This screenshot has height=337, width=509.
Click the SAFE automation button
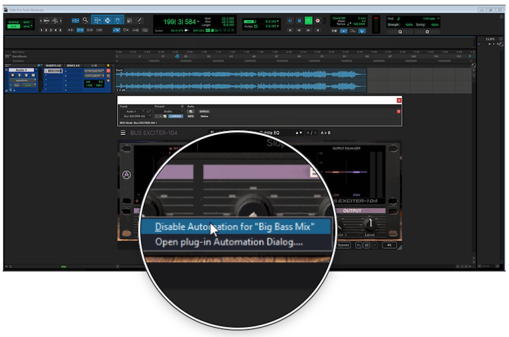(x=191, y=116)
